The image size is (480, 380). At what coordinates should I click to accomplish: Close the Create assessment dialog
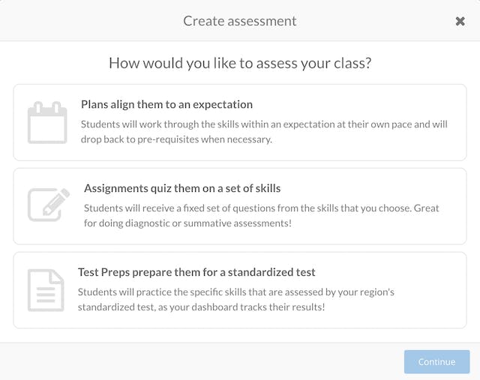click(x=460, y=21)
